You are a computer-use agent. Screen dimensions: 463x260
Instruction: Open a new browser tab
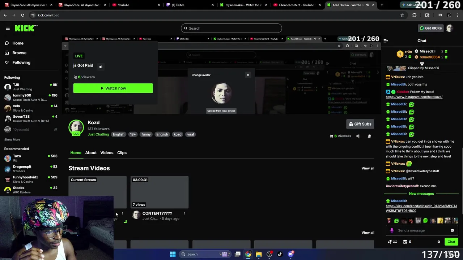tap(382, 5)
